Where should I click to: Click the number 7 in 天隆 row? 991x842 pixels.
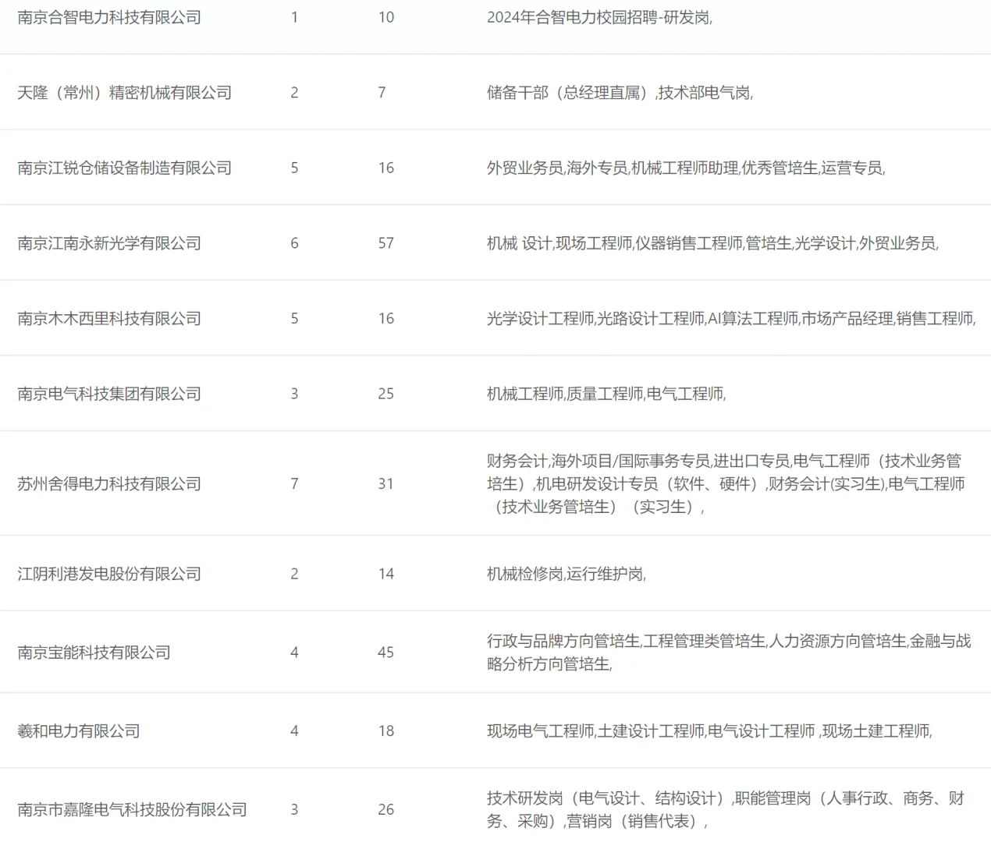click(382, 93)
